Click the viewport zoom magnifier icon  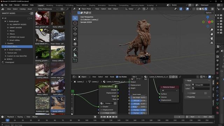pyautogui.click(x=212, y=29)
